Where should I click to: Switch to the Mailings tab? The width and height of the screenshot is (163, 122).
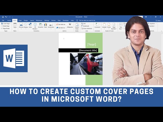coord(47,20)
